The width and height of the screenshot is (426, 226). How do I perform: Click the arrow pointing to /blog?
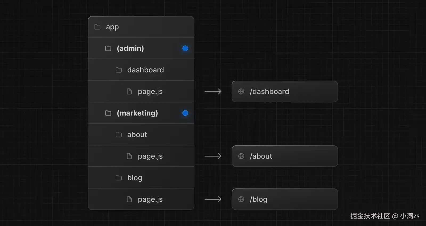tap(213, 199)
